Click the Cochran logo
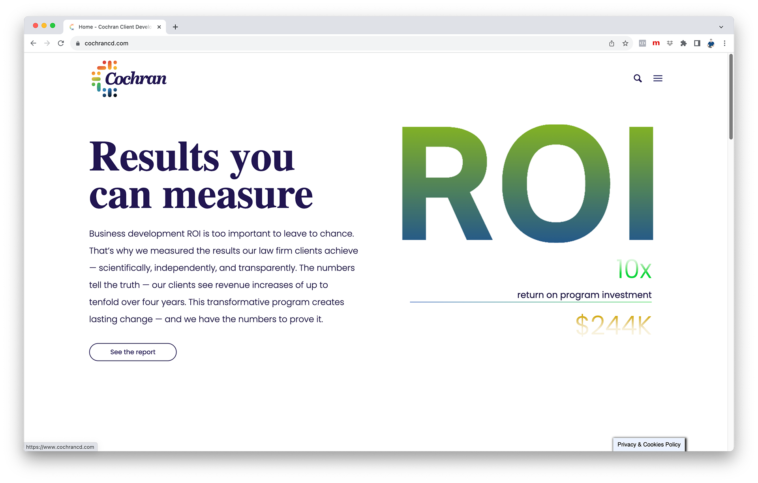Viewport: 758px width, 483px height. (129, 79)
